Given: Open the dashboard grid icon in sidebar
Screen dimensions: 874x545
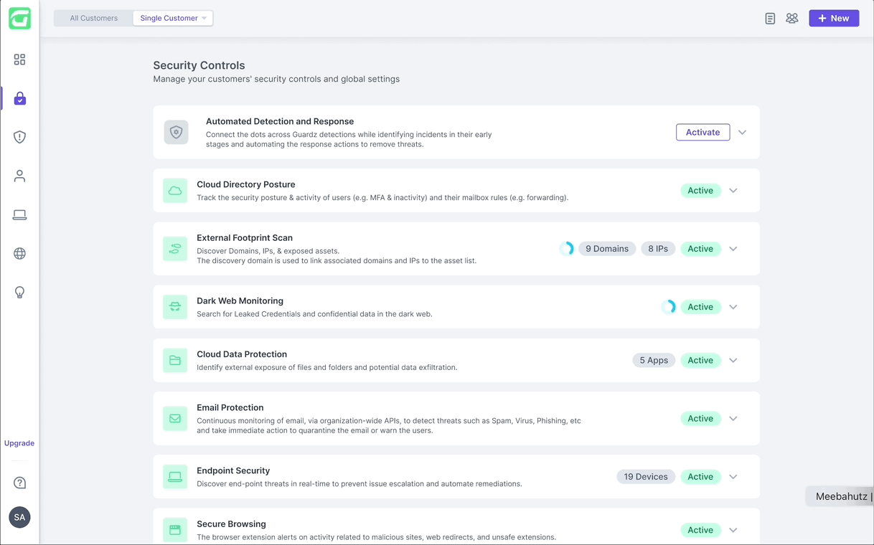Looking at the screenshot, I should coord(19,60).
